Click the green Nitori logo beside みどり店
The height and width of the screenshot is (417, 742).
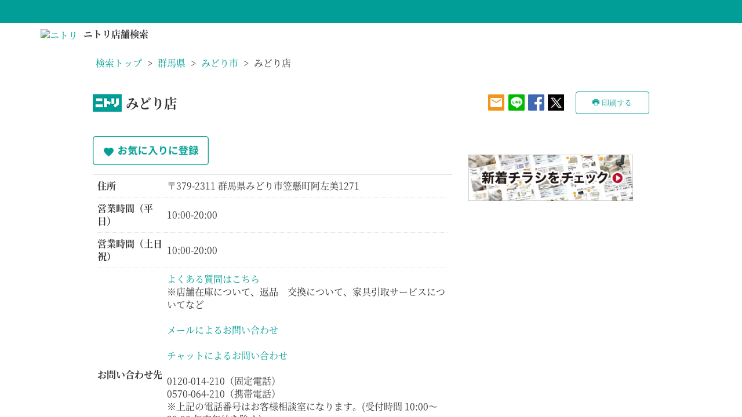(107, 103)
